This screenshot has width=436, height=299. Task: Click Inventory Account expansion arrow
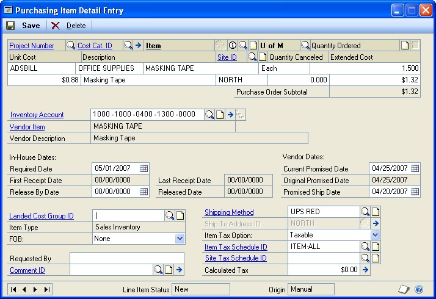(230, 114)
